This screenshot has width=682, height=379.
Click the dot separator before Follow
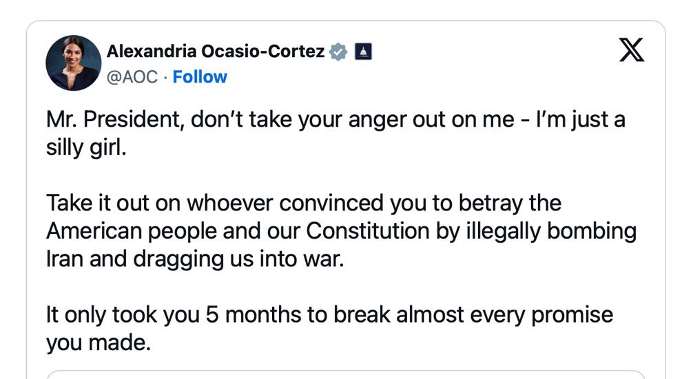coord(165,77)
